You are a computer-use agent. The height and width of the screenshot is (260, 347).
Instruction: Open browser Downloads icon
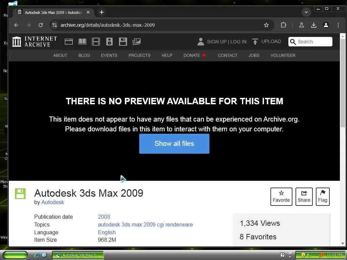tap(313, 25)
